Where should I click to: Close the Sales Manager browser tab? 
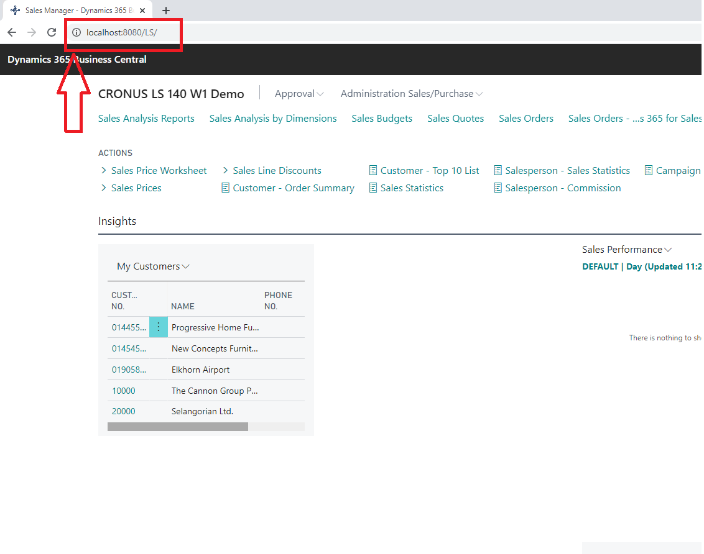142,11
